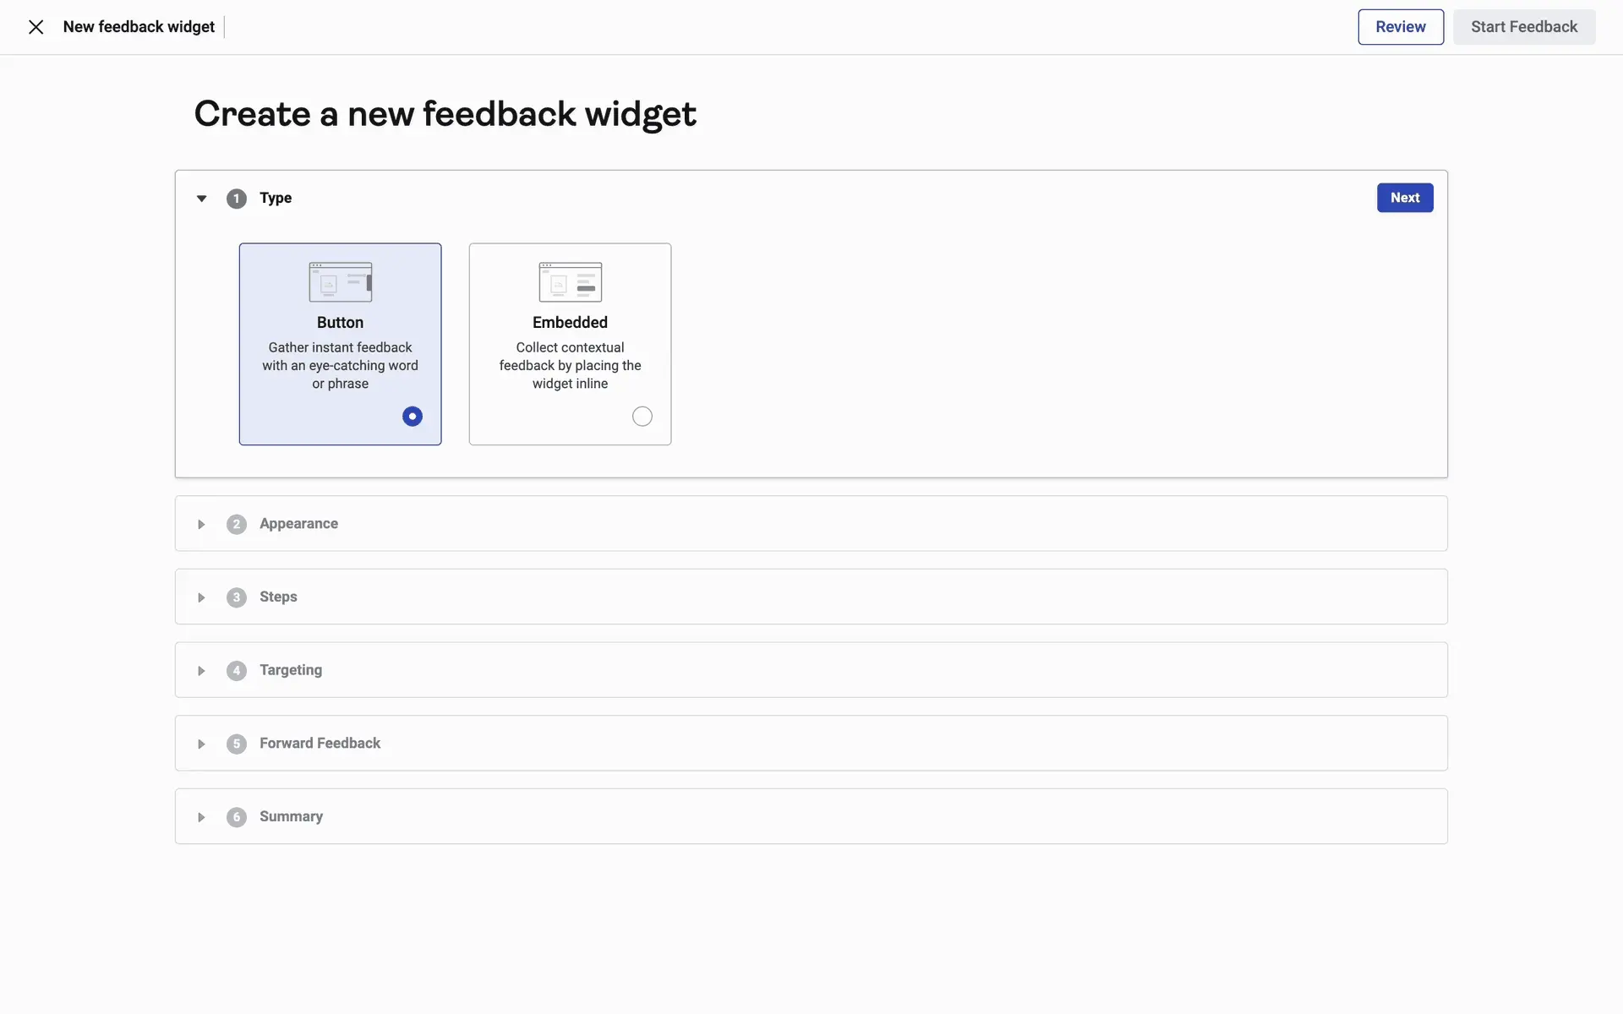
Task: Expand the Targeting section arrow
Action: pyautogui.click(x=201, y=671)
